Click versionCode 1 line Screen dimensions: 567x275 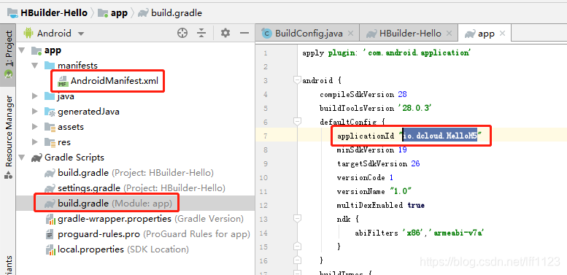(365, 177)
